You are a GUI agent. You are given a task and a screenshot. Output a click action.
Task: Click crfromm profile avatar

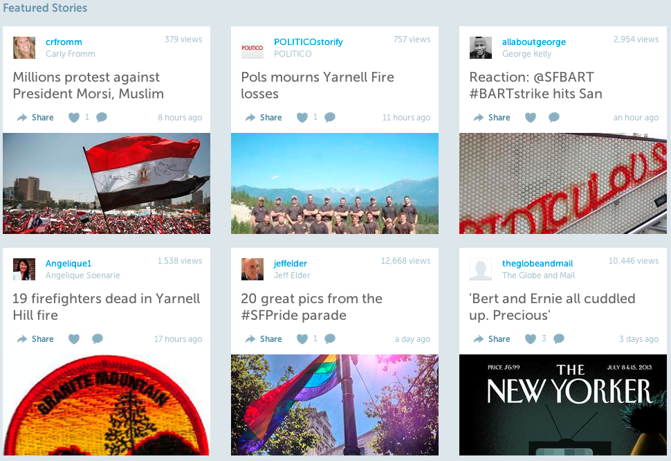pyautogui.click(x=24, y=48)
